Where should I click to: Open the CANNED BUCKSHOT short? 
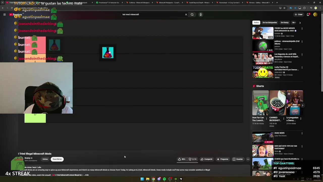[x=277, y=103]
